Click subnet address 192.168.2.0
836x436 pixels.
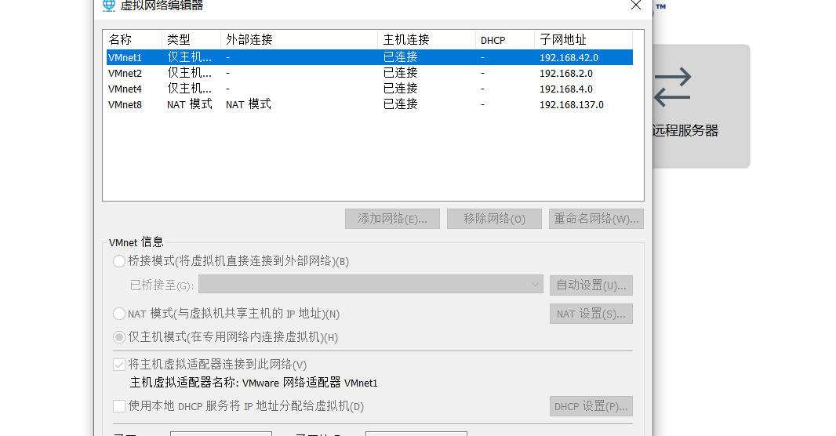565,73
